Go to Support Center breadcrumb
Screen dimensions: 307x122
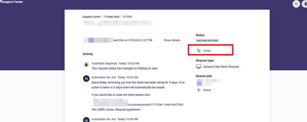tap(92, 17)
